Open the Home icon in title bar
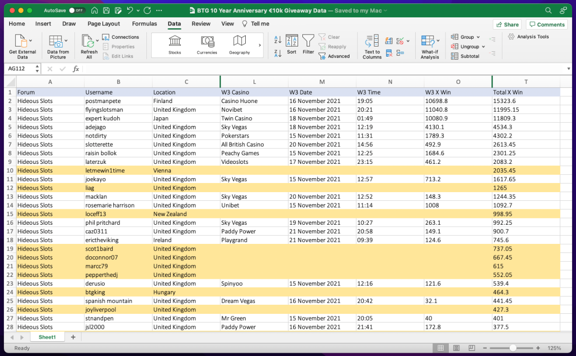 click(x=95, y=10)
